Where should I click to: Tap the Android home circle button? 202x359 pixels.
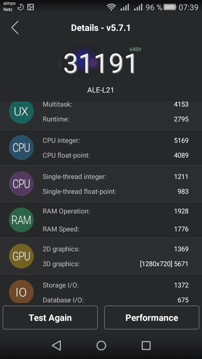point(101,345)
